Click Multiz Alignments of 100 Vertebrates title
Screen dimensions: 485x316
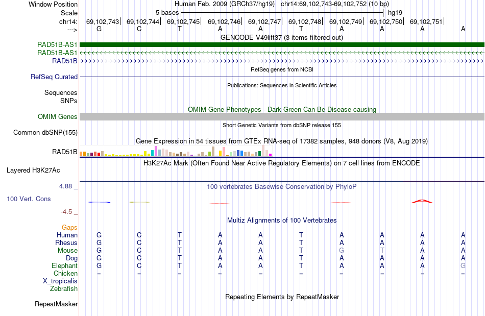[x=282, y=221]
